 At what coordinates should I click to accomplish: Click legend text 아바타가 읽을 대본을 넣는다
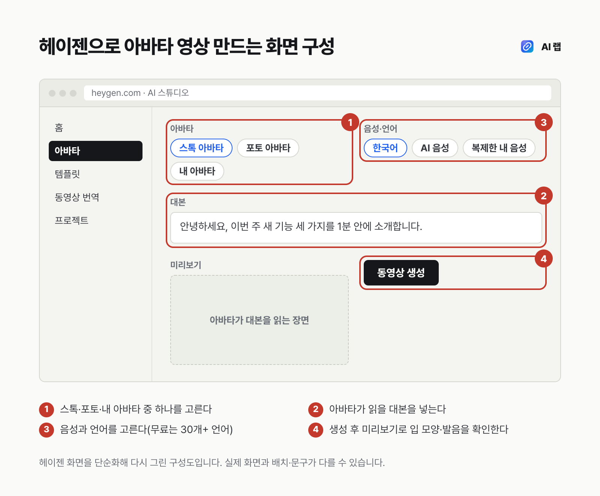coord(387,409)
